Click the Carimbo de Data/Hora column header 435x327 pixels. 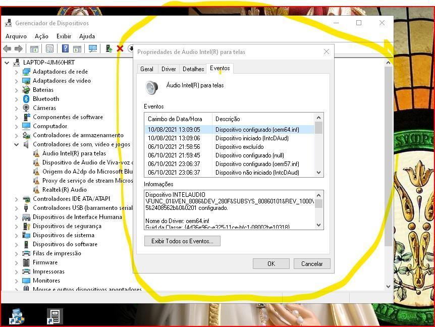click(x=178, y=119)
